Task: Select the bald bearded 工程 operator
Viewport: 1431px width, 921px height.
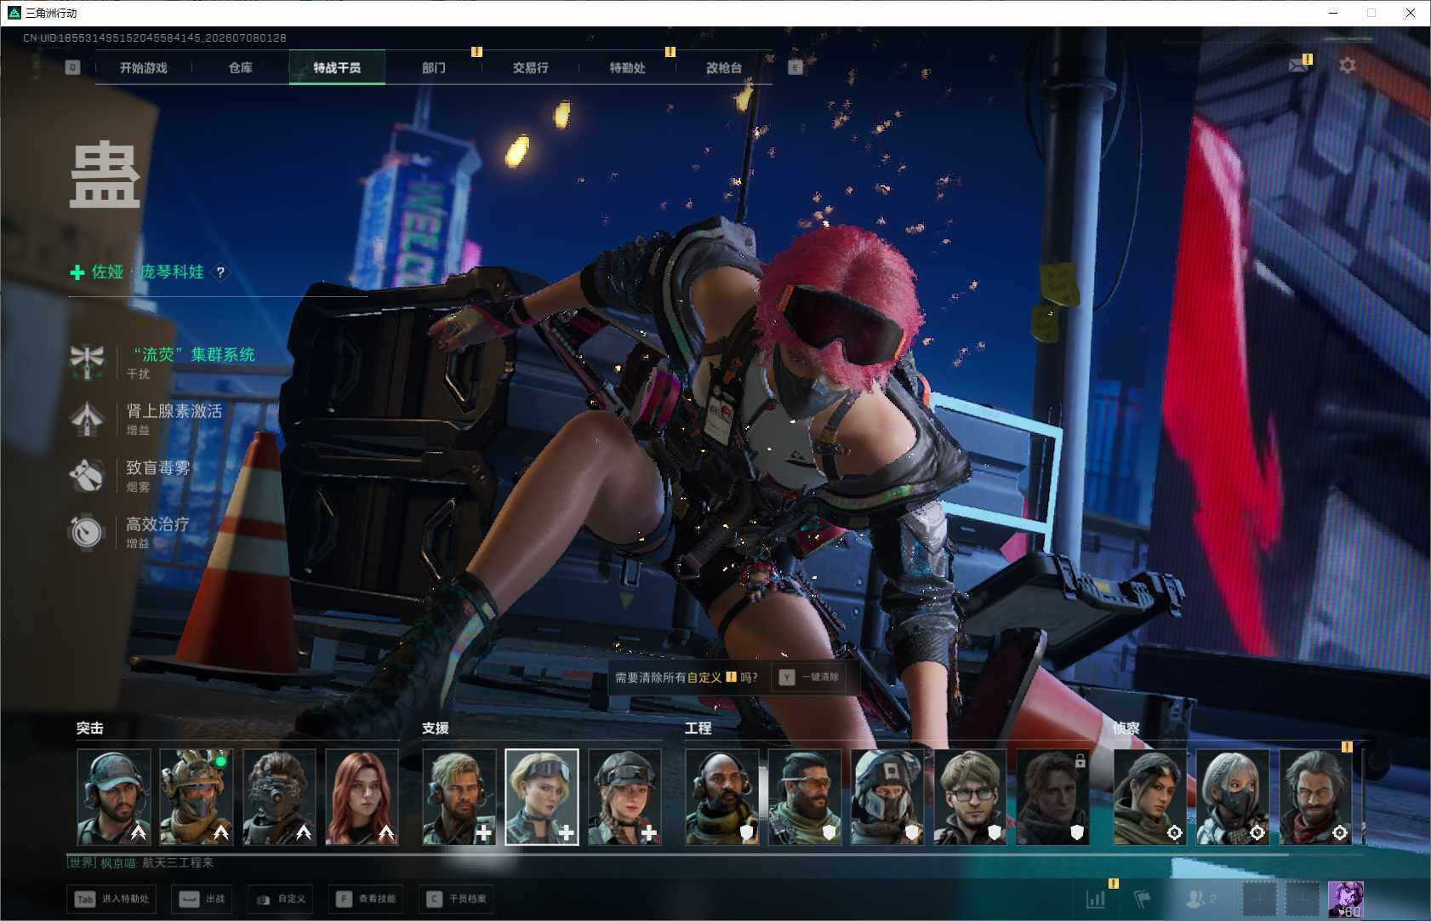Action: [722, 798]
